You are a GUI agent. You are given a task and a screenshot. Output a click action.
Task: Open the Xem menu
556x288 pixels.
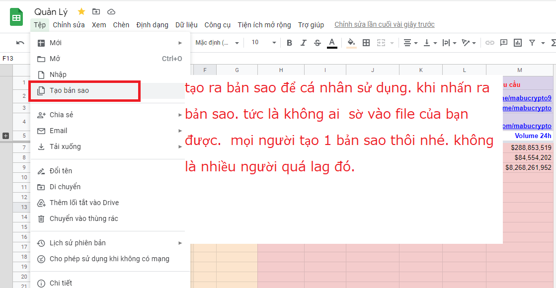click(99, 25)
